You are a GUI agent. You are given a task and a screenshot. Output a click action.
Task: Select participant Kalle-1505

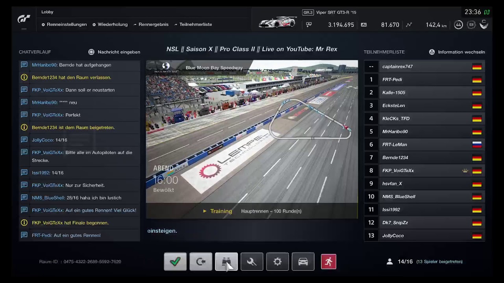(424, 93)
